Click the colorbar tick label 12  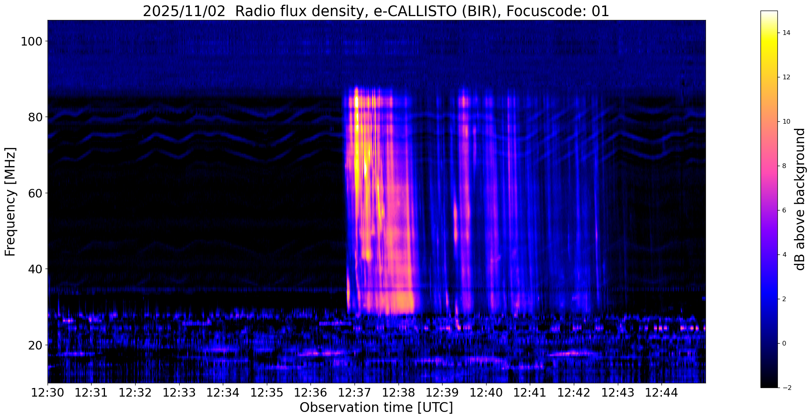pos(786,77)
